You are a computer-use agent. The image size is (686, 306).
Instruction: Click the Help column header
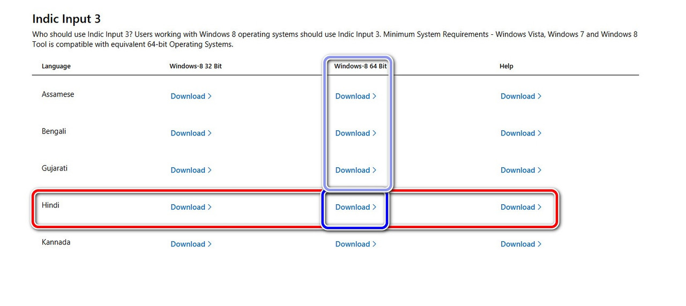click(x=506, y=66)
